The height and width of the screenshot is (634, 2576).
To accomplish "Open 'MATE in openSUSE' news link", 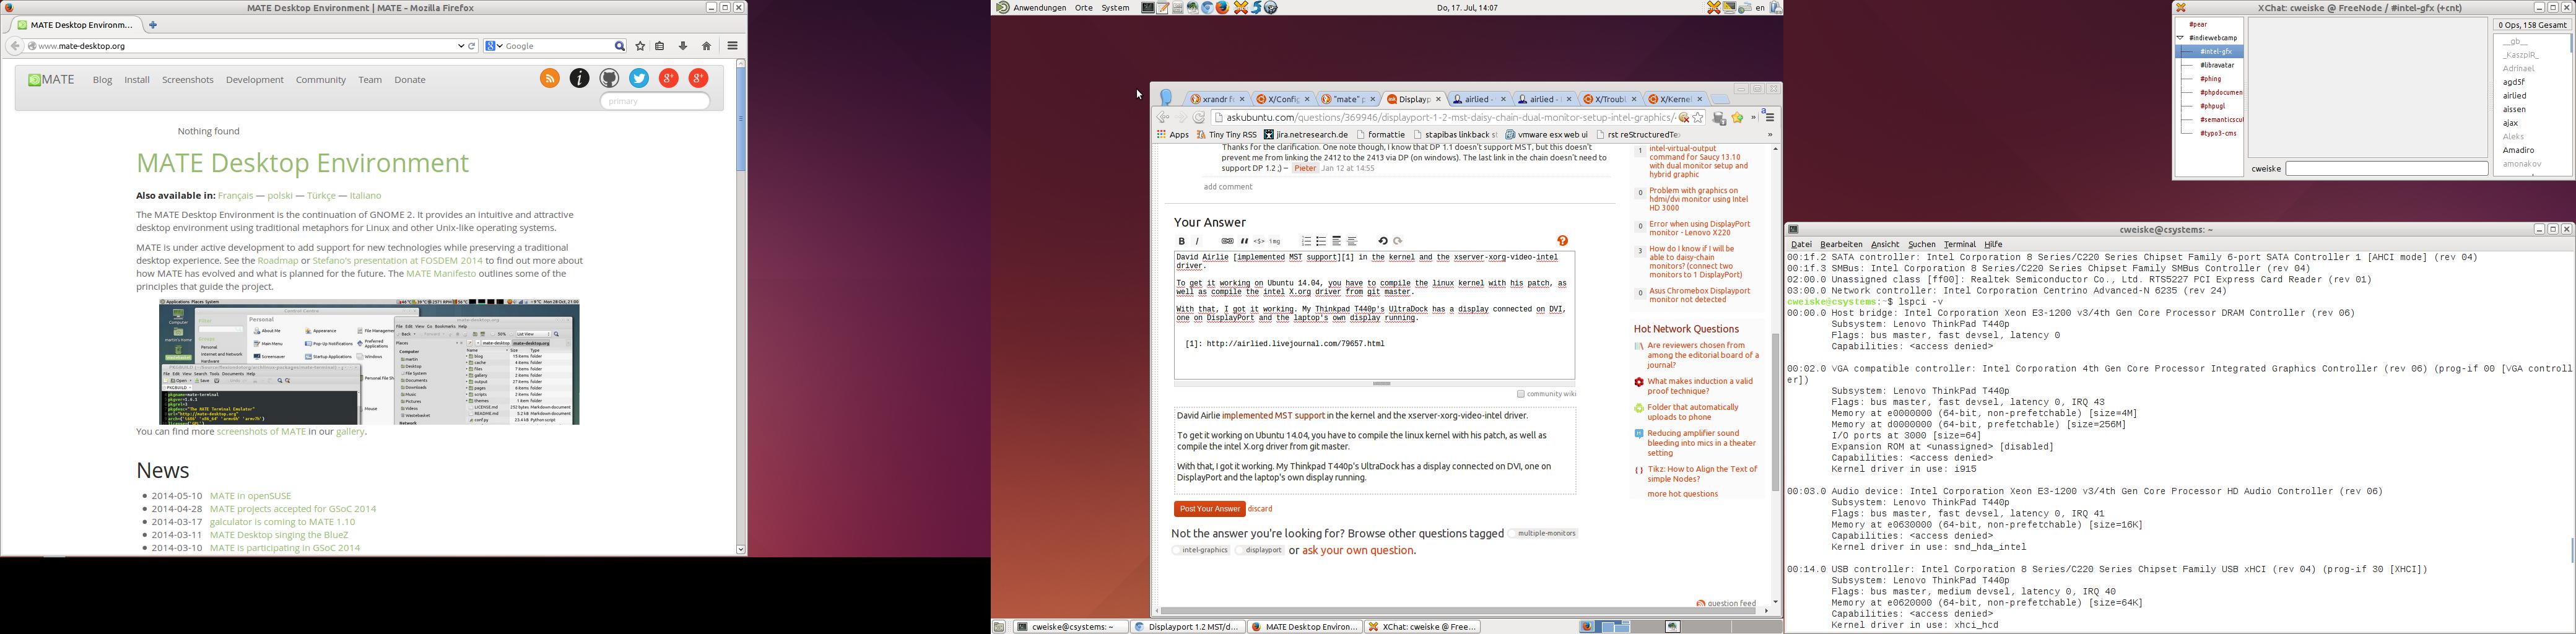I will tap(251, 496).
